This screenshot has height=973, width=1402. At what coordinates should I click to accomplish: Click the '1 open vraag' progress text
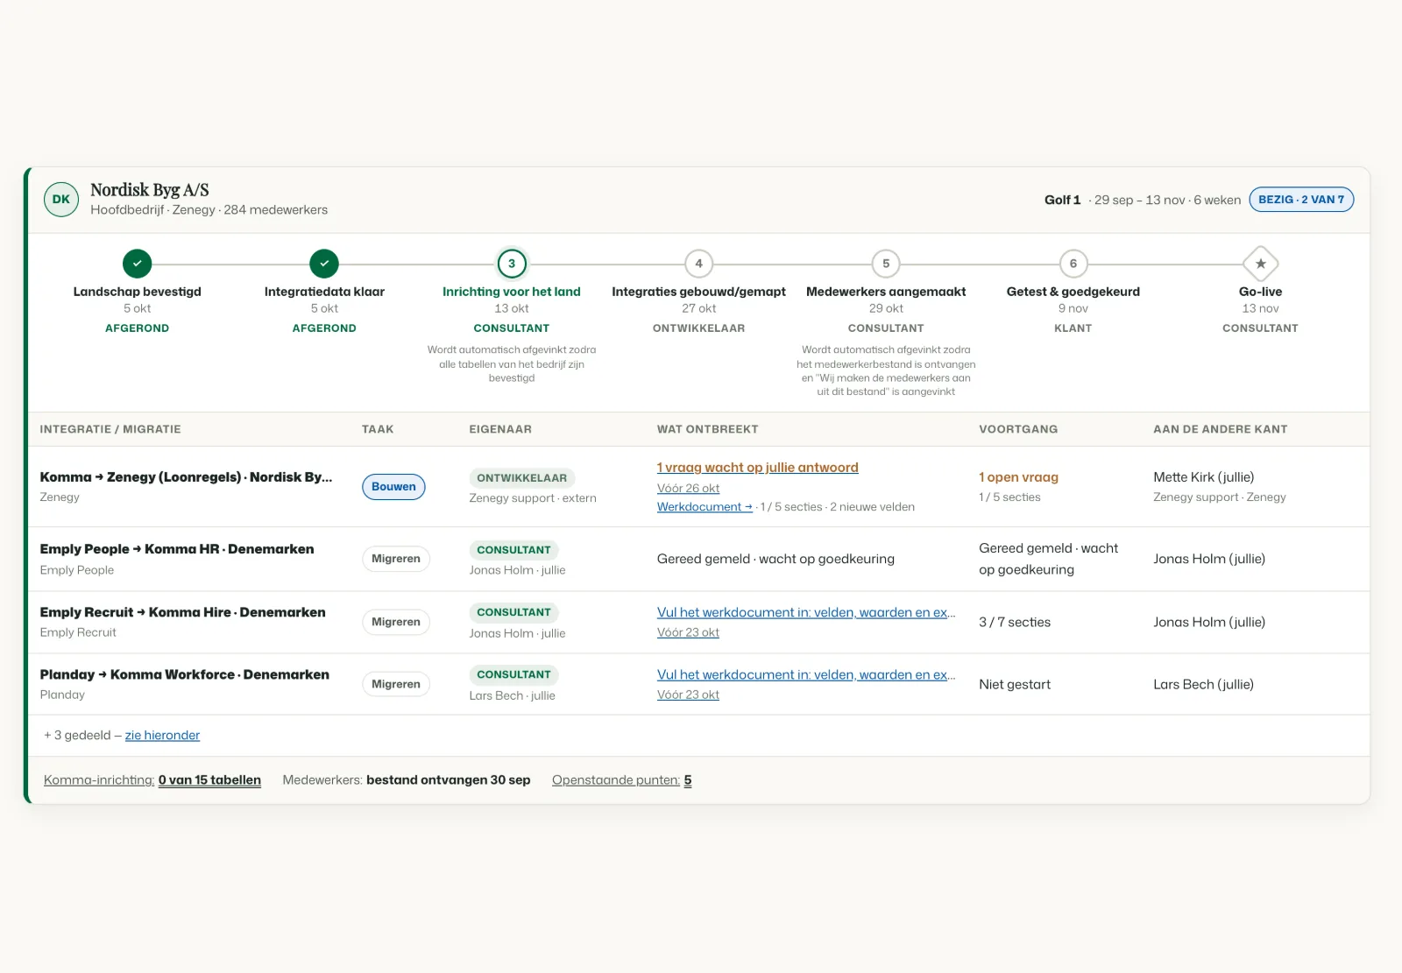click(x=1018, y=477)
